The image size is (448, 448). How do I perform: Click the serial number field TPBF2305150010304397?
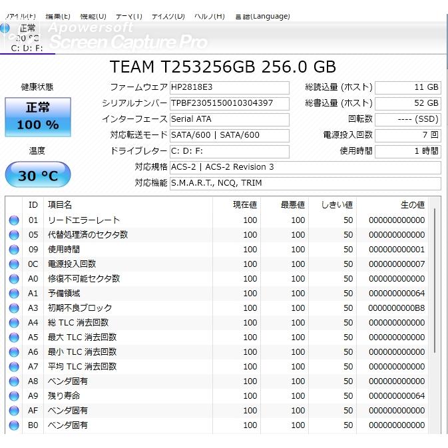(x=230, y=103)
